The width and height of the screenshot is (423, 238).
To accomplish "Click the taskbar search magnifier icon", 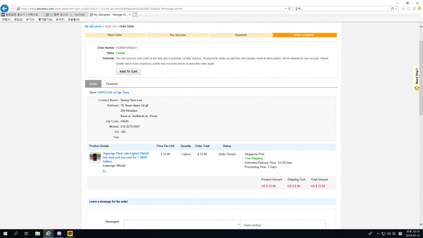I will click(16, 234).
